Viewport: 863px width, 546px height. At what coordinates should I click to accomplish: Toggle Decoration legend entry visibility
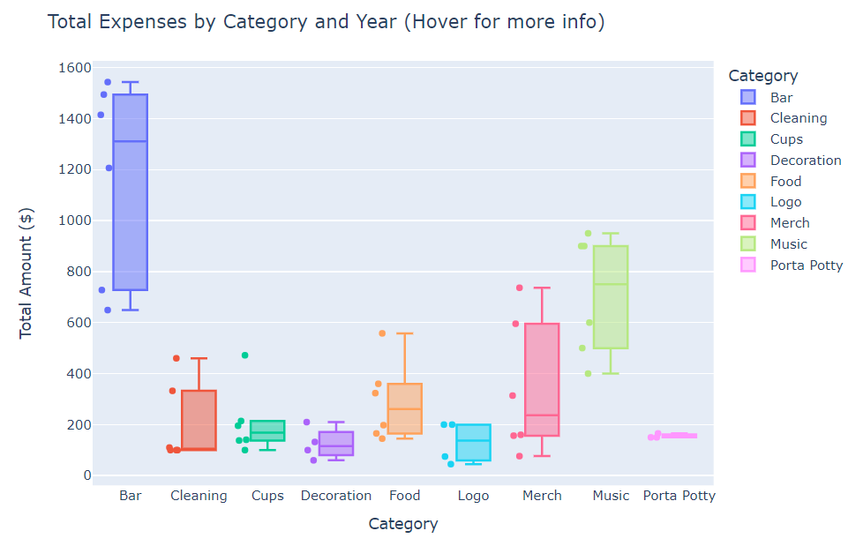coord(805,161)
